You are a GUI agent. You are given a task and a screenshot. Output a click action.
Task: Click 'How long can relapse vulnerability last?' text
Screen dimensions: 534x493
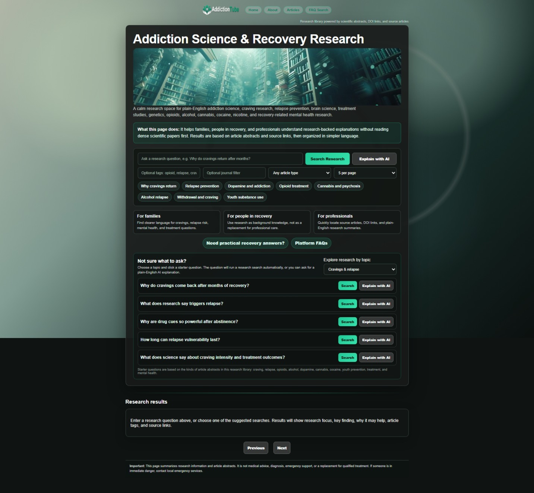coord(180,339)
